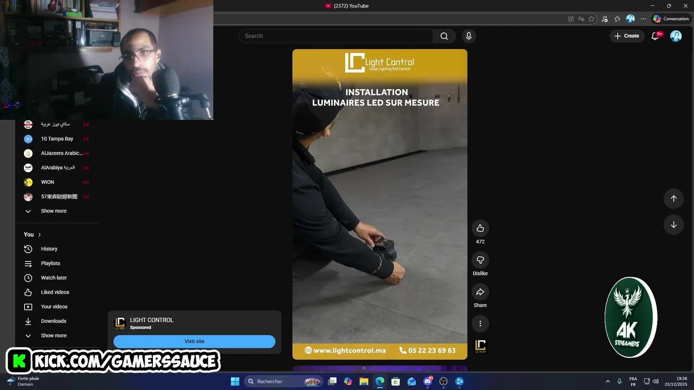Open the browser favorites list icon
Image resolution: width=694 pixels, height=390 pixels.
(x=617, y=19)
